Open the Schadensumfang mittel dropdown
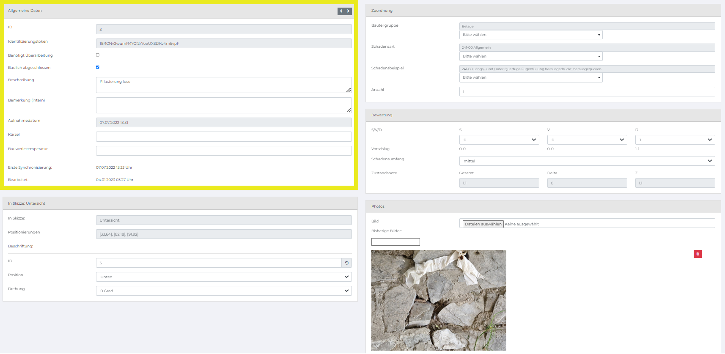Image resolution: width=725 pixels, height=354 pixels. [x=587, y=161]
